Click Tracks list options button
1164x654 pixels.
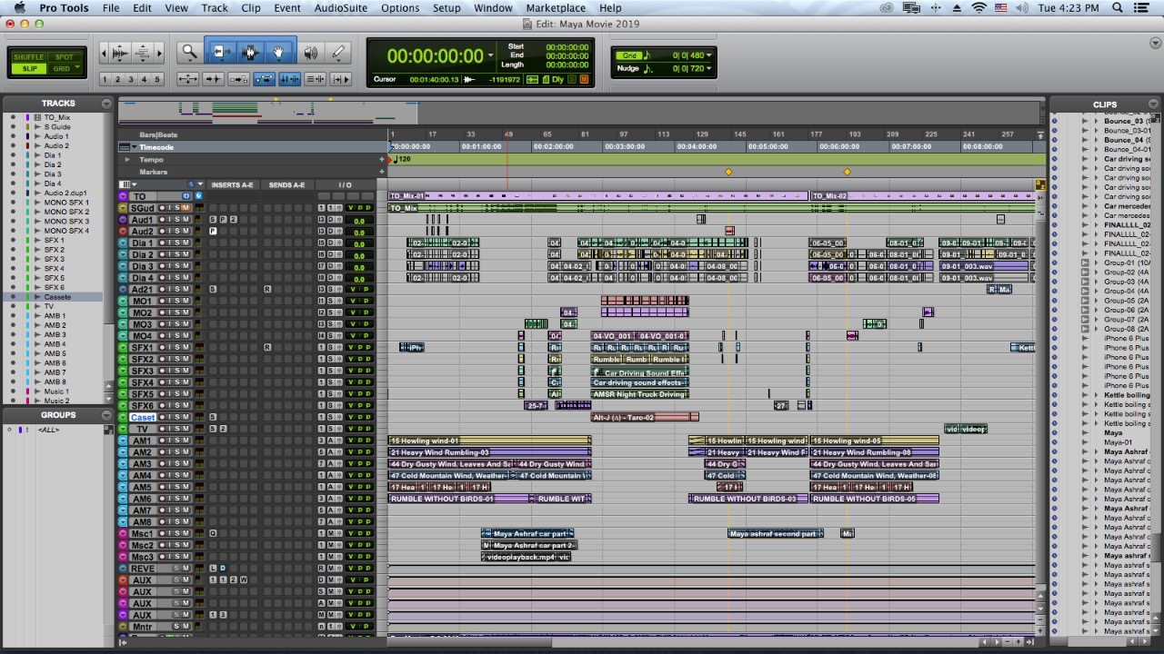pyautogui.click(x=106, y=104)
